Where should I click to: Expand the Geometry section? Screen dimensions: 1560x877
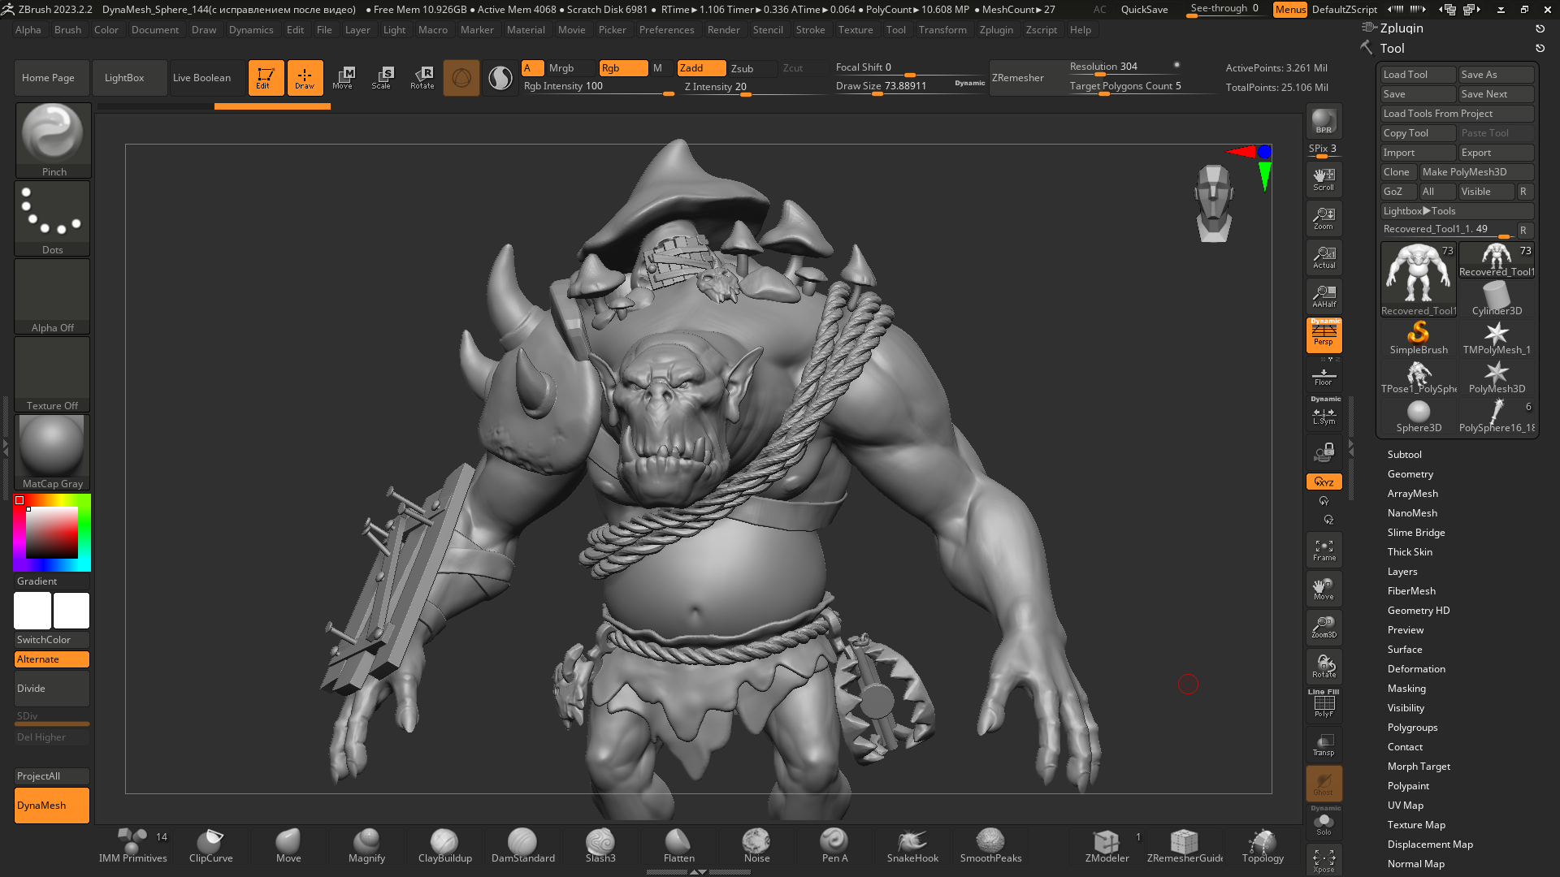click(1410, 474)
